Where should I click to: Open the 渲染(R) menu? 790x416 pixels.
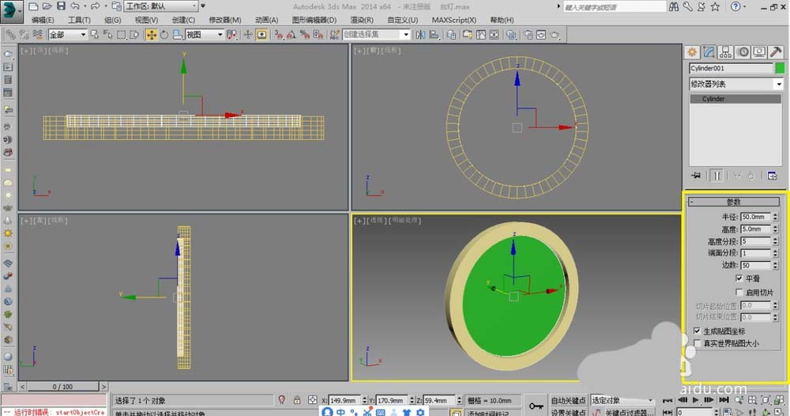362,21
